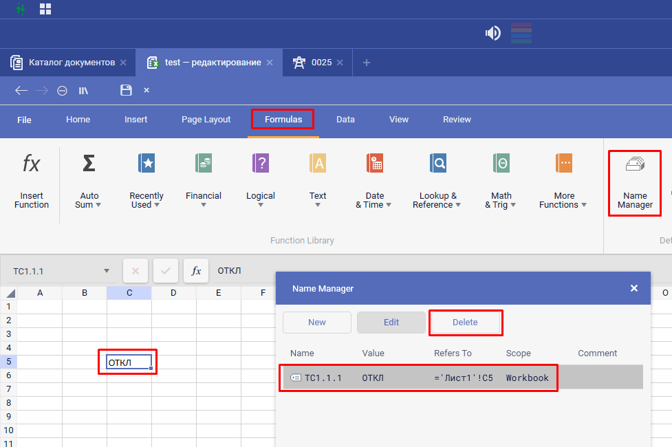
Task: Switch to the Data ribbon tab
Action: point(345,120)
